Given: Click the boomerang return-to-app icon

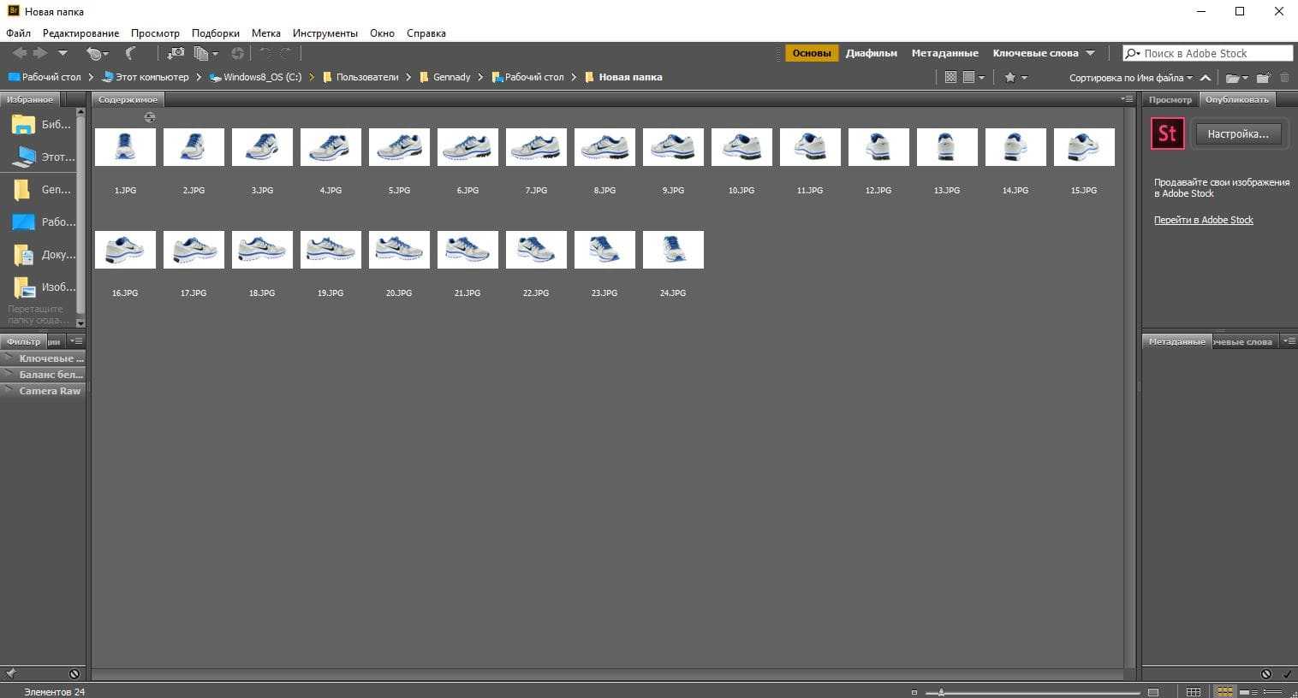Looking at the screenshot, I should click(x=130, y=53).
